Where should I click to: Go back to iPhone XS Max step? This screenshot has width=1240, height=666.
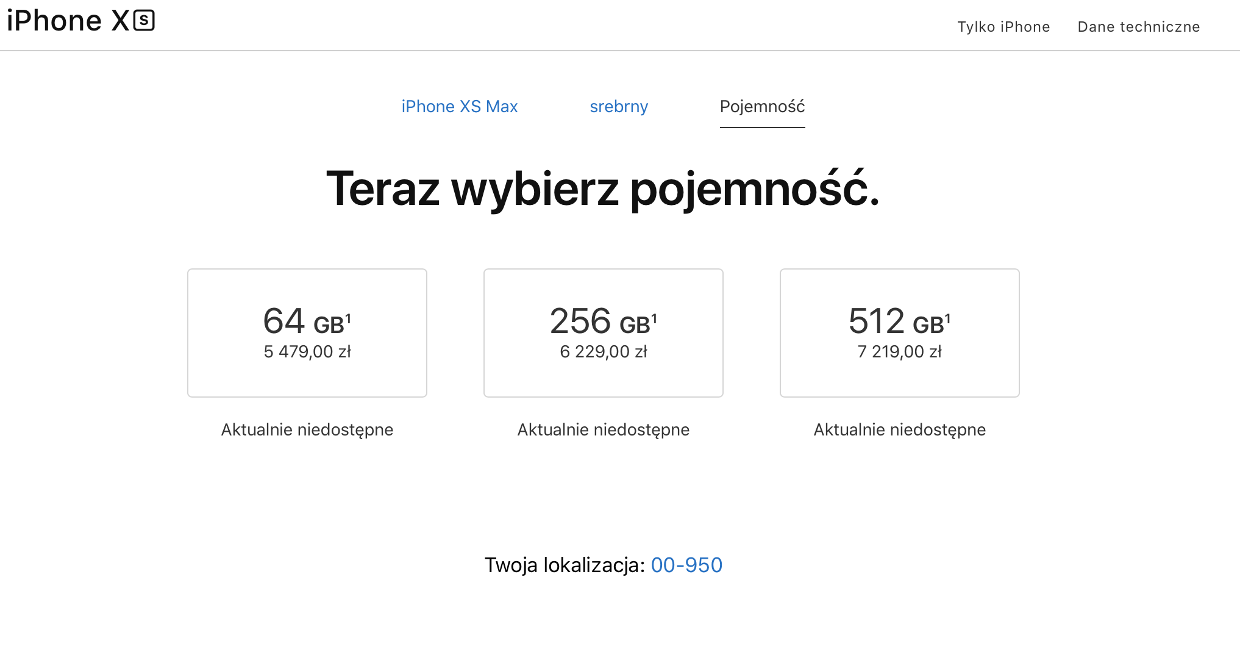tap(460, 106)
